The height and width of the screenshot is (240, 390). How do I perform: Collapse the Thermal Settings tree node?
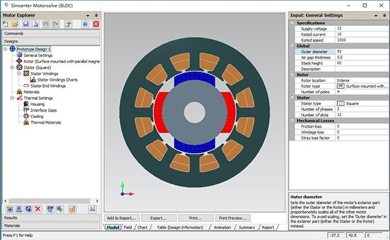point(12,98)
